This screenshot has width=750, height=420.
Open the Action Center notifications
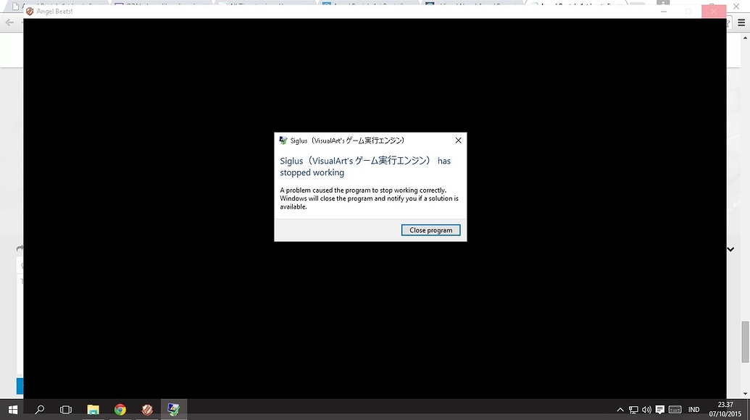(659, 409)
